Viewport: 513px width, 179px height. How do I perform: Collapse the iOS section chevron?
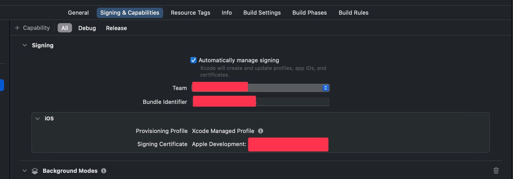38,119
